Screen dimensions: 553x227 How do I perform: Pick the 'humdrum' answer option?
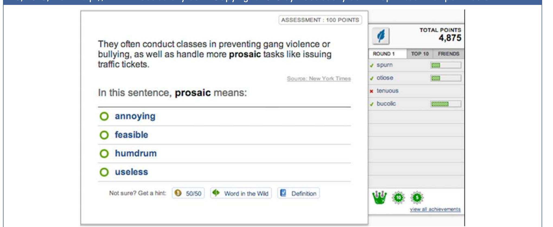coord(104,154)
